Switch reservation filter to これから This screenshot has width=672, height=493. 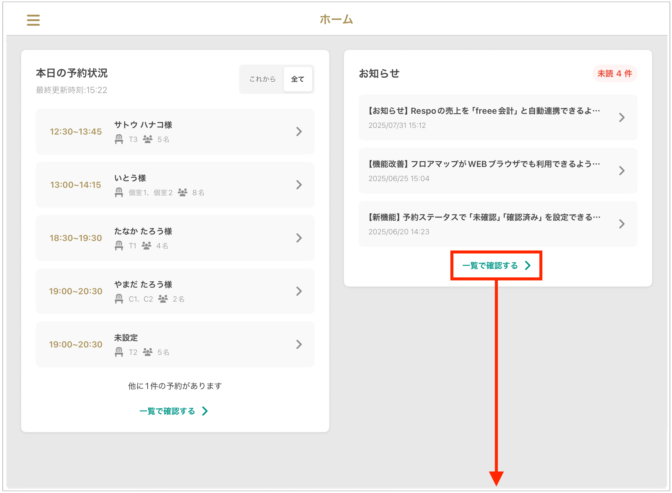click(262, 79)
